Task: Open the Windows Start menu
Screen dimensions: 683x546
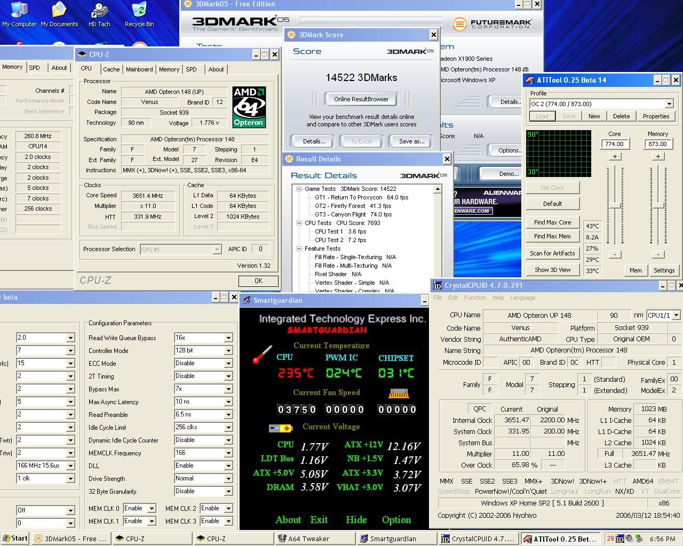Action: click(x=15, y=539)
